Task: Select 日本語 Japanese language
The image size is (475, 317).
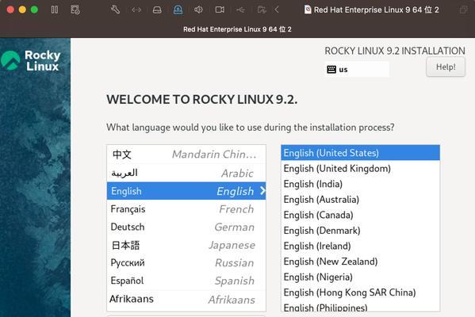Action: coord(186,245)
